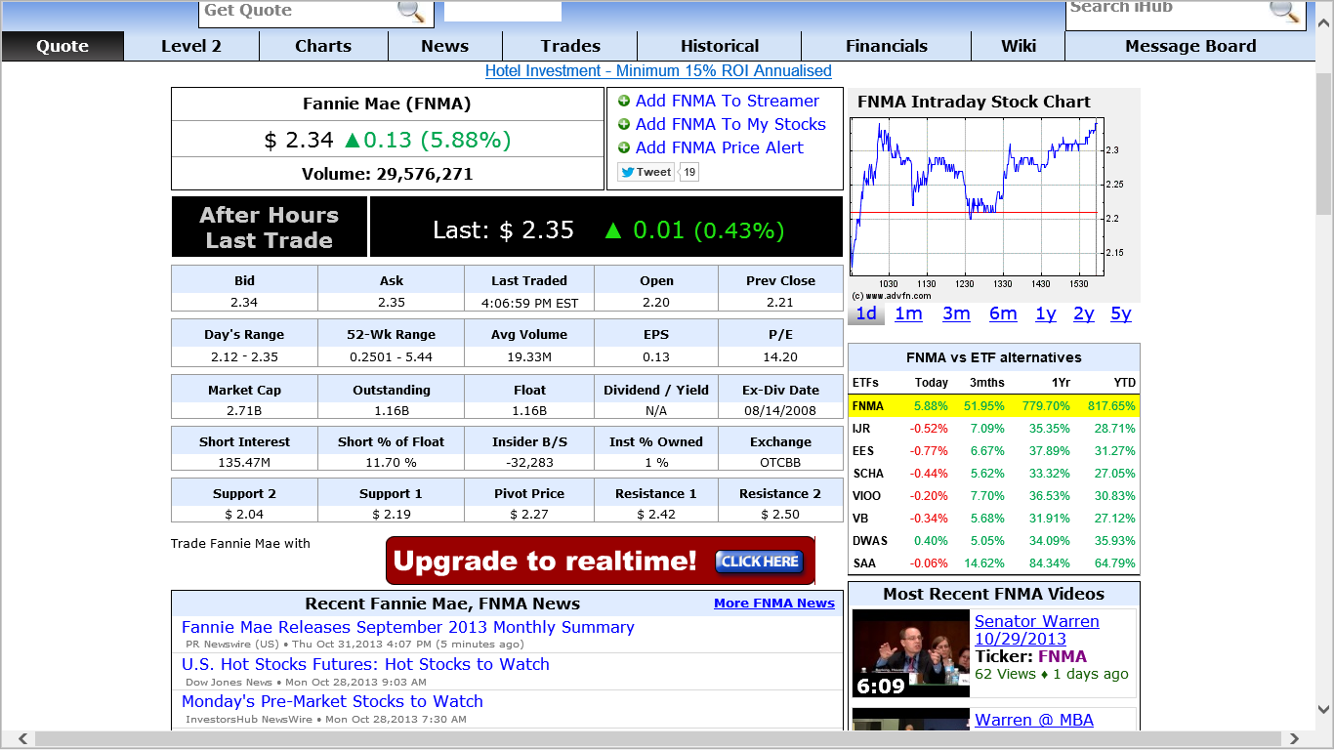Switch to the Historical tab
Image resolution: width=1334 pixels, height=750 pixels.
pyautogui.click(x=720, y=46)
